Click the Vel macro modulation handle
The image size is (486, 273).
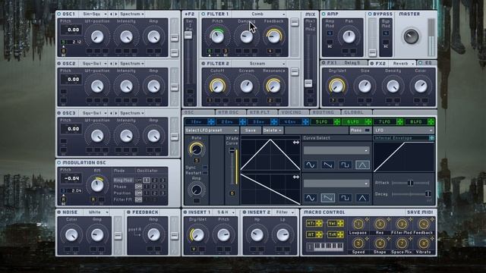point(340,223)
